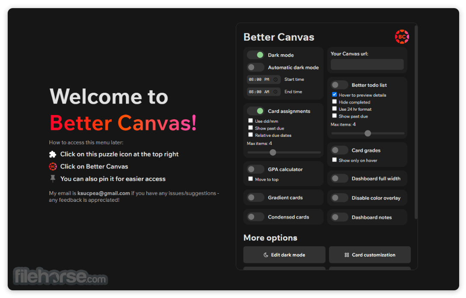Click the crescent moon icon on Edit dark mode
The height and width of the screenshot is (298, 466).
pos(266,255)
